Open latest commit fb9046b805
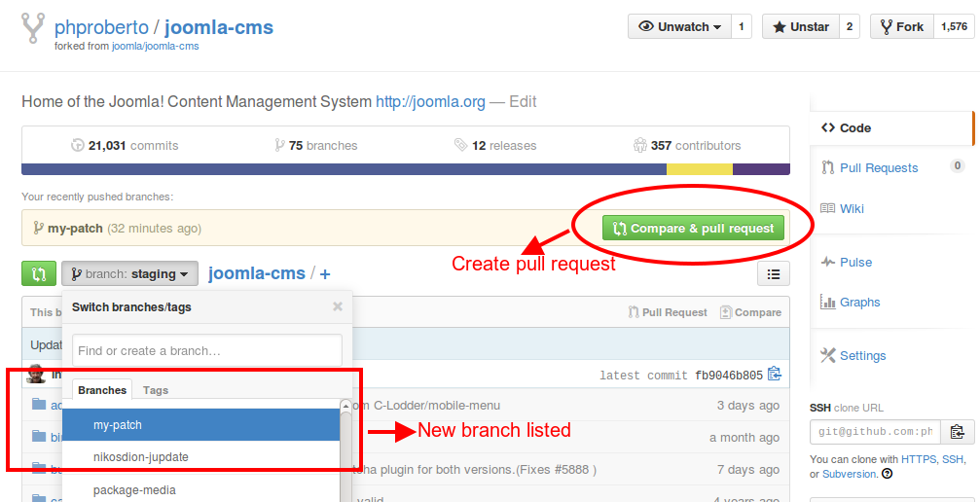980x502 pixels. [729, 376]
